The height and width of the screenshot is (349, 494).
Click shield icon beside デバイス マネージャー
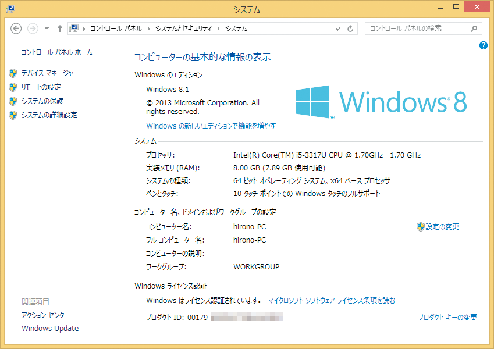[x=13, y=73]
